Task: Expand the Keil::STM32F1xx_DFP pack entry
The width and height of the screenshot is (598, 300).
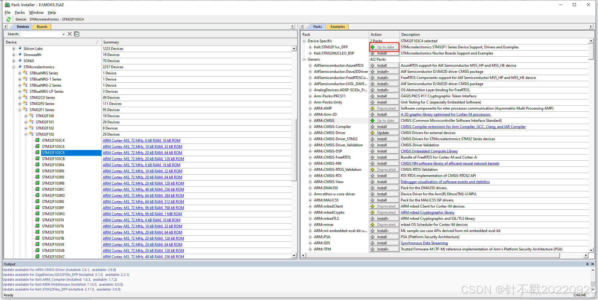Action: [310, 47]
